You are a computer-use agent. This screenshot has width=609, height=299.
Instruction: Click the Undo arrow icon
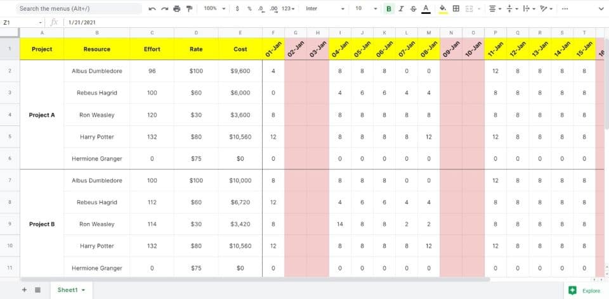tap(152, 8)
